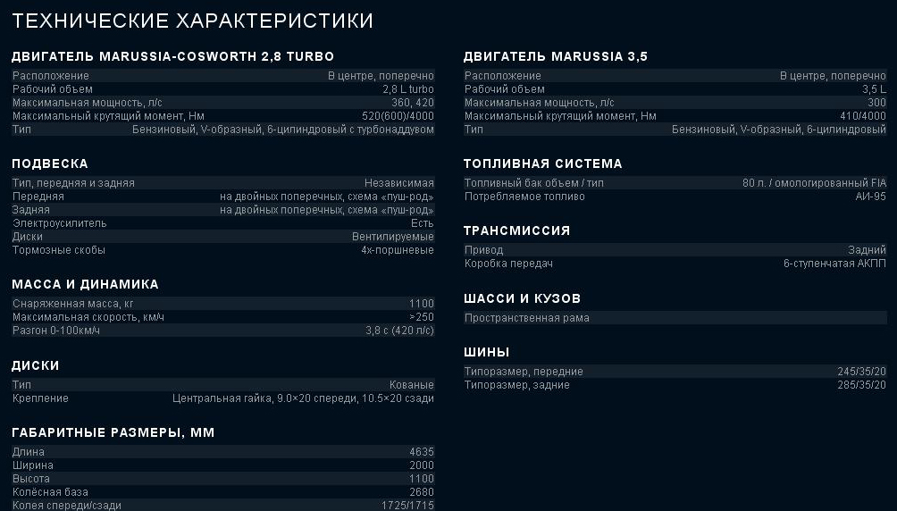The height and width of the screenshot is (511, 897).
Task: Click the value Вентилируемые
Action: tap(393, 237)
